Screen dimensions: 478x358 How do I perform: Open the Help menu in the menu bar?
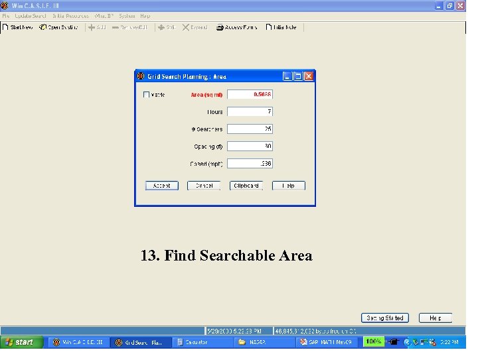point(145,16)
